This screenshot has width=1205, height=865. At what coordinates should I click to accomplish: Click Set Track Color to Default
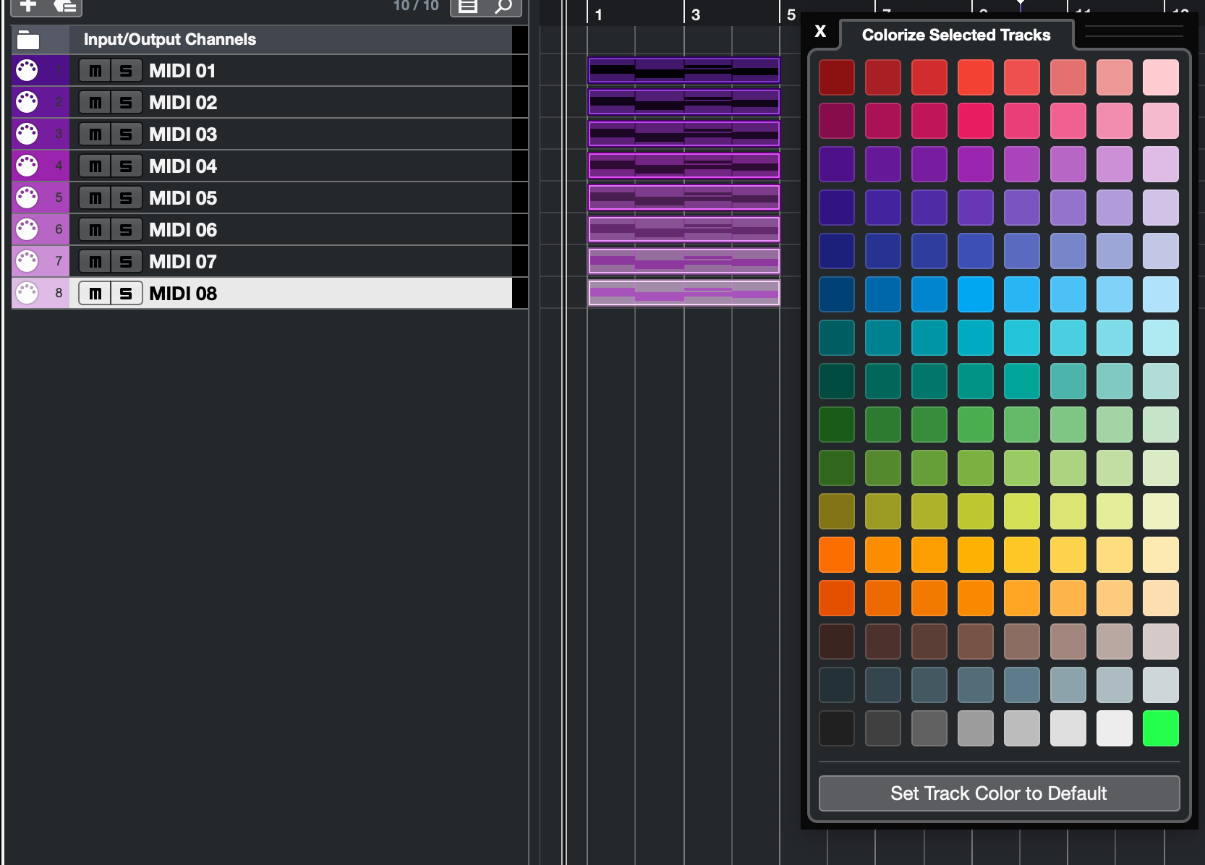998,793
